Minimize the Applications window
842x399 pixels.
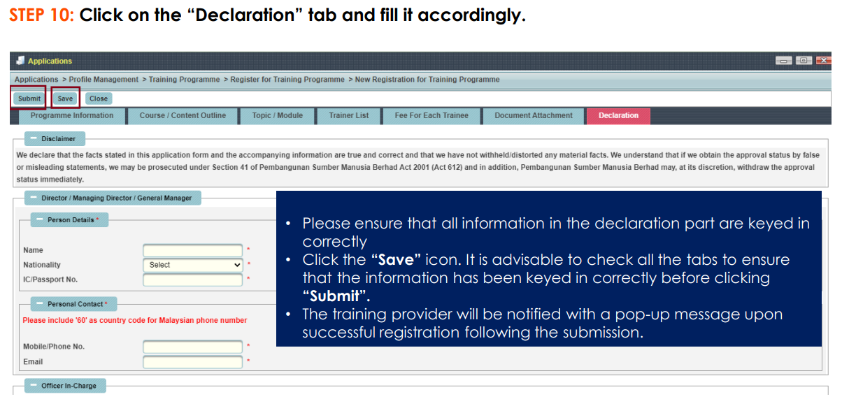coord(784,61)
